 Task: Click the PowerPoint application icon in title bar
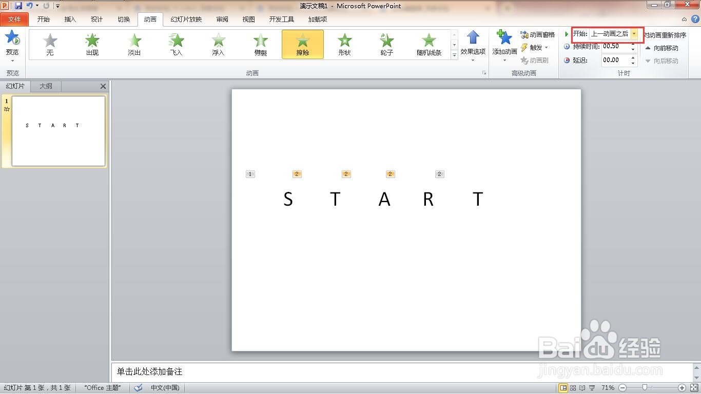pos(5,6)
